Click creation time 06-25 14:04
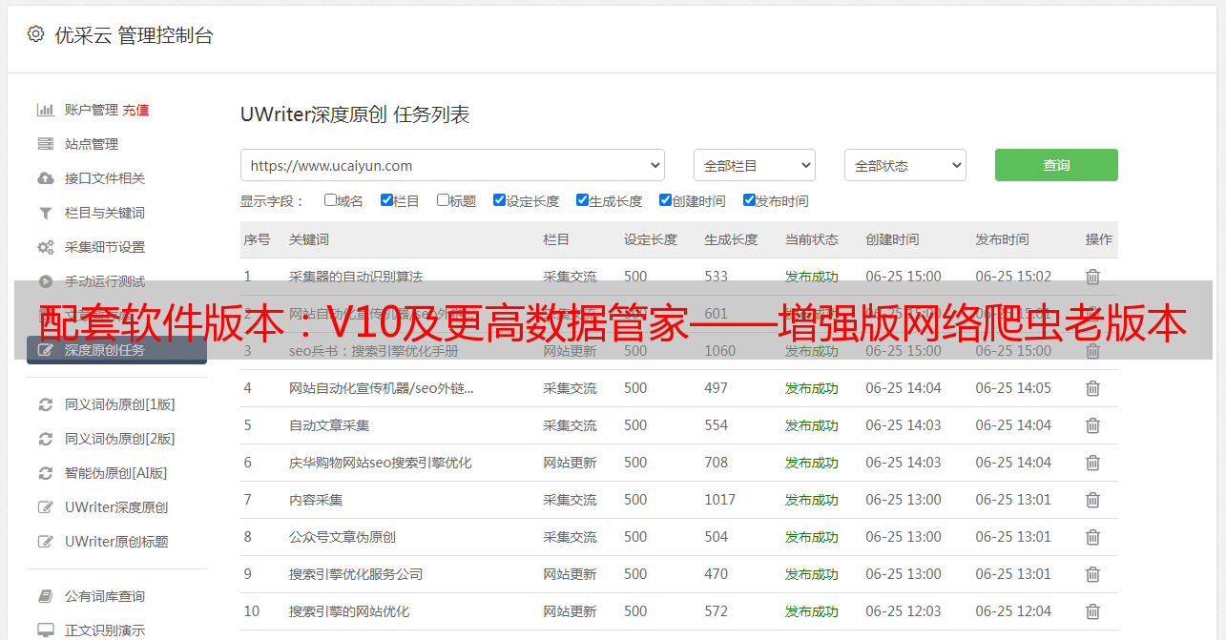The width and height of the screenshot is (1226, 640). [x=904, y=388]
